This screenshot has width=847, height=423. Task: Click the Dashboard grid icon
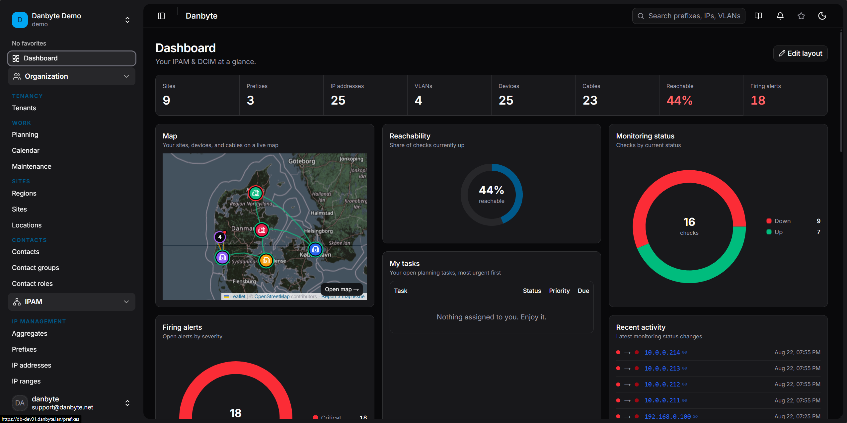tap(16, 58)
